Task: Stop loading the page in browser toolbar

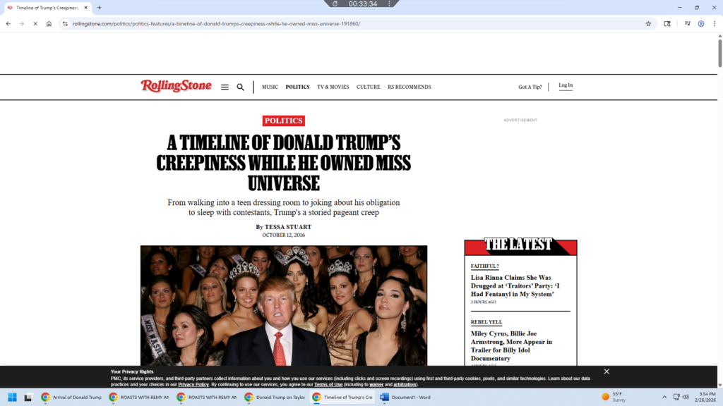Action: (35, 23)
